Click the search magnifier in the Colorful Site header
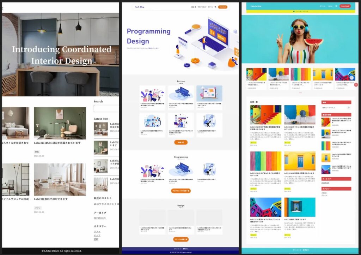Screen dimensions: 361x255 click(x=336, y=6)
